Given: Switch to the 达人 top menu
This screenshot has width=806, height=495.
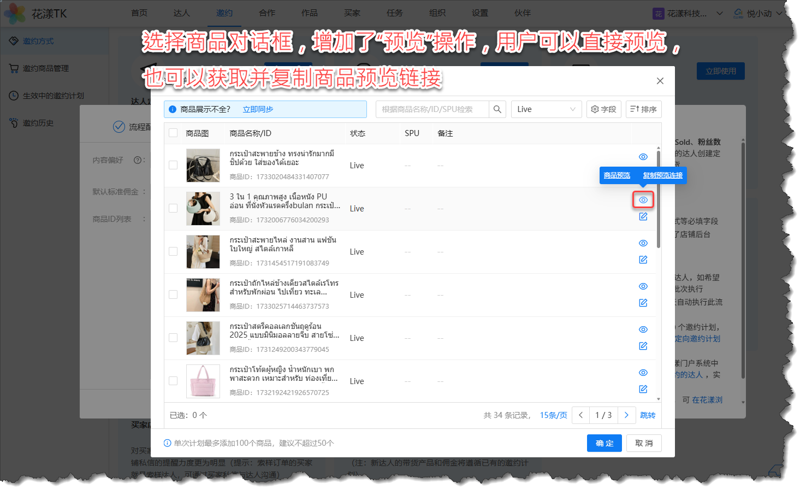Looking at the screenshot, I should tap(181, 13).
